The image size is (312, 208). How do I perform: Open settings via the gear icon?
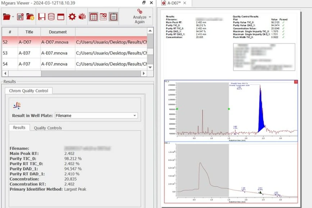pyautogui.click(x=73, y=17)
